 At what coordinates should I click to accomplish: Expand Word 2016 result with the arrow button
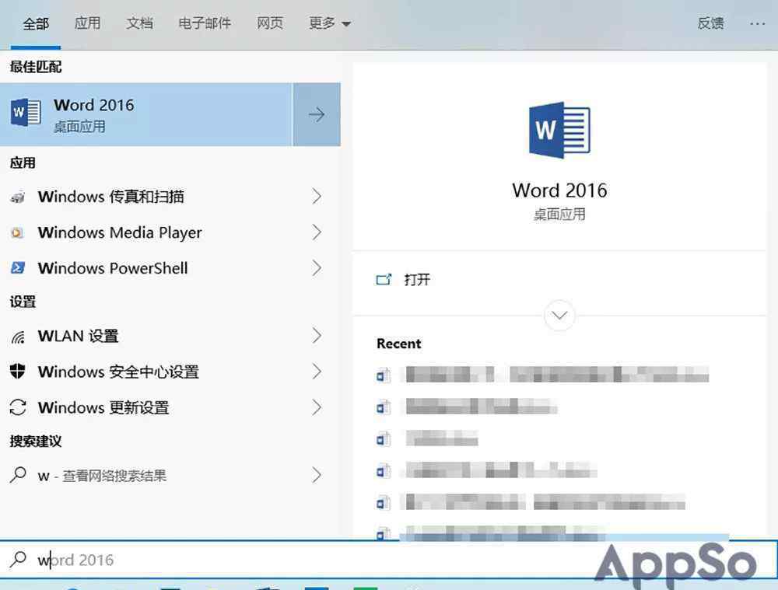click(x=317, y=114)
